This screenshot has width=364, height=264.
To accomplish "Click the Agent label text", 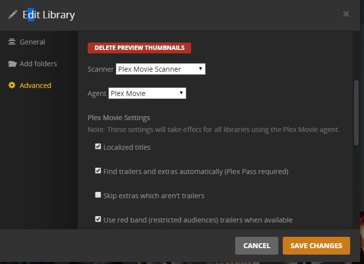I will click(97, 93).
